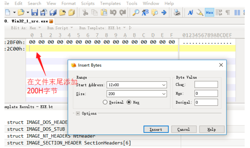Open the Tools menu

click(x=132, y=3)
